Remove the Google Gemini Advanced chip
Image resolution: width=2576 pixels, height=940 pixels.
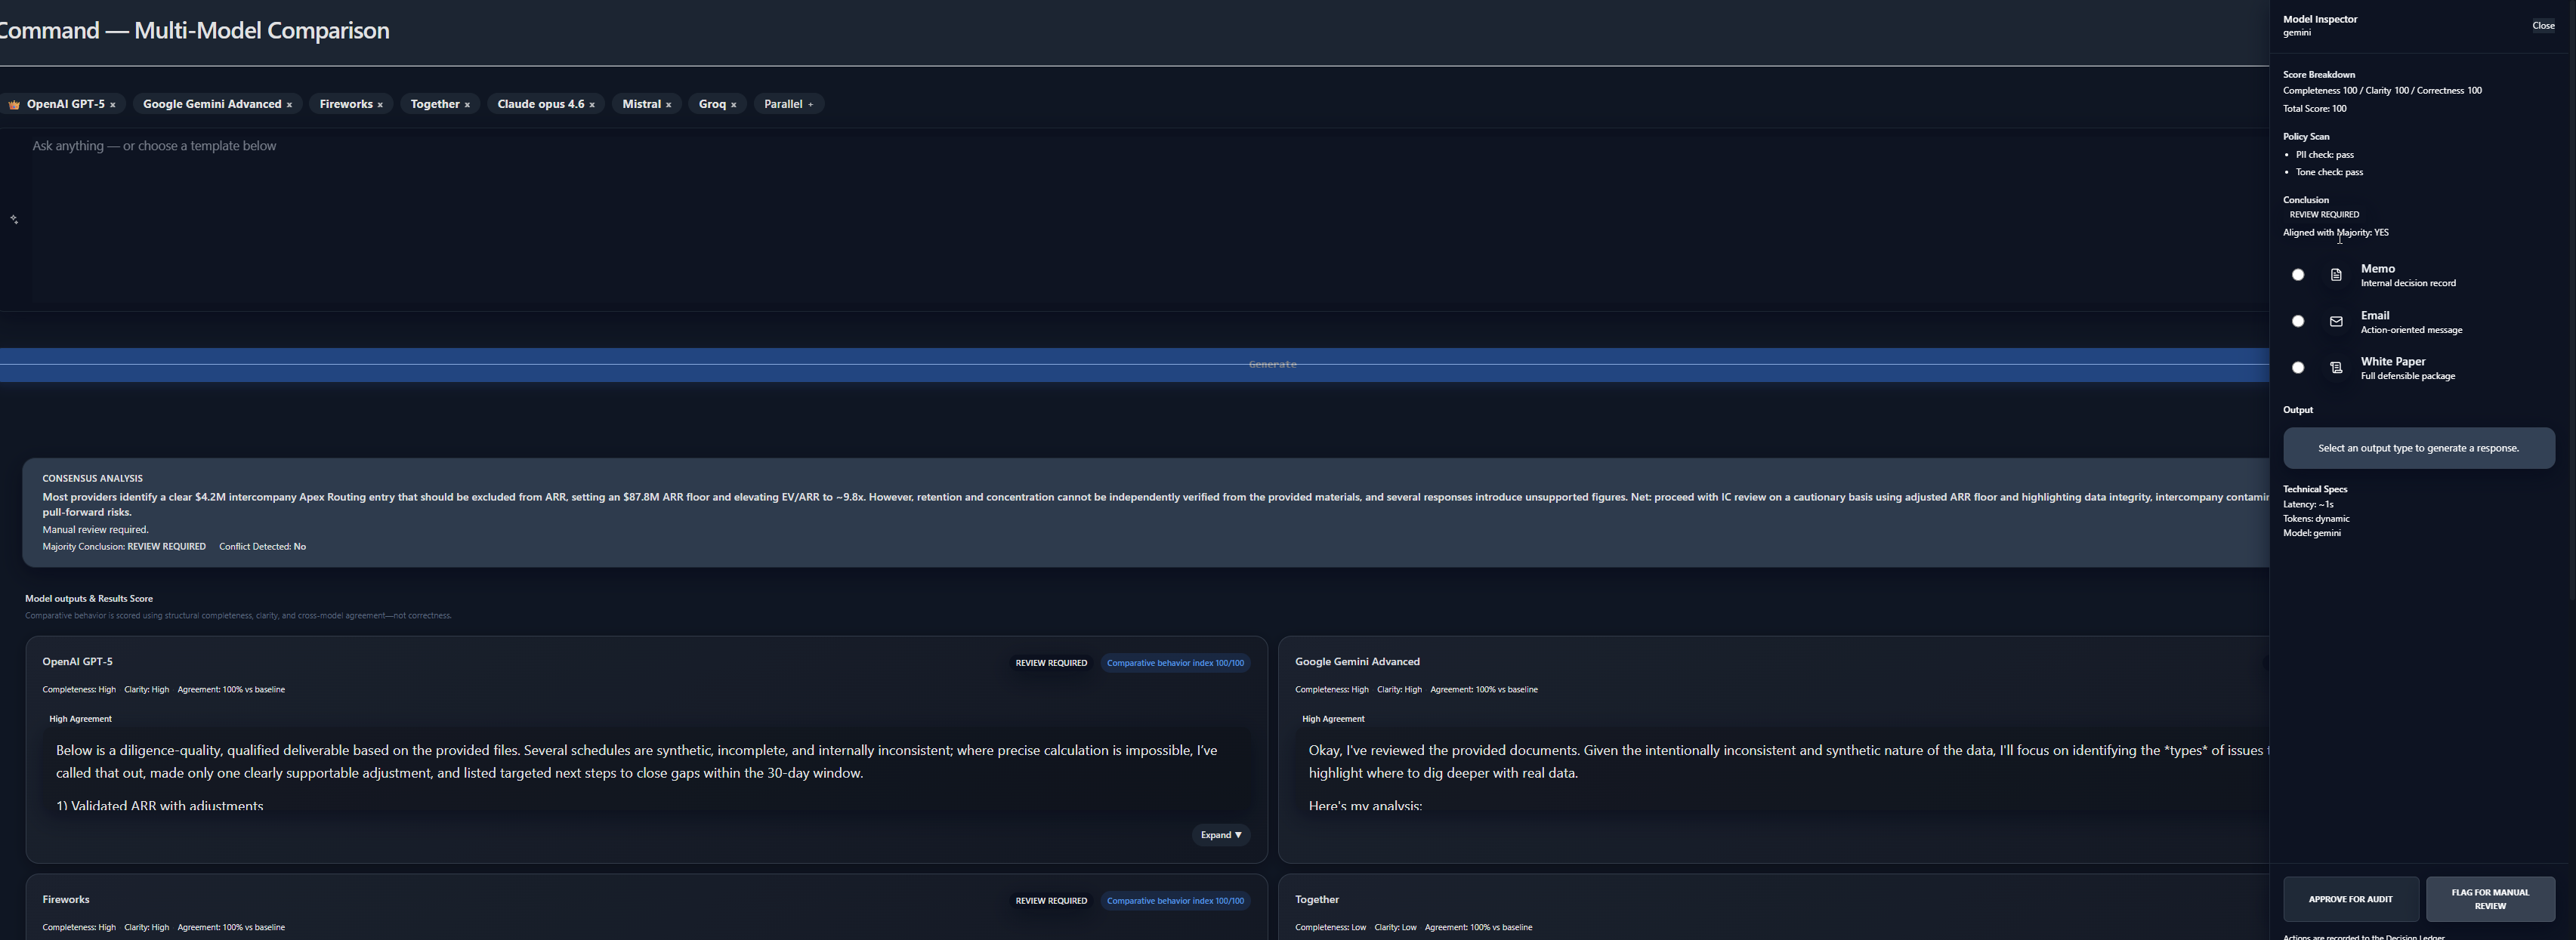pos(289,105)
